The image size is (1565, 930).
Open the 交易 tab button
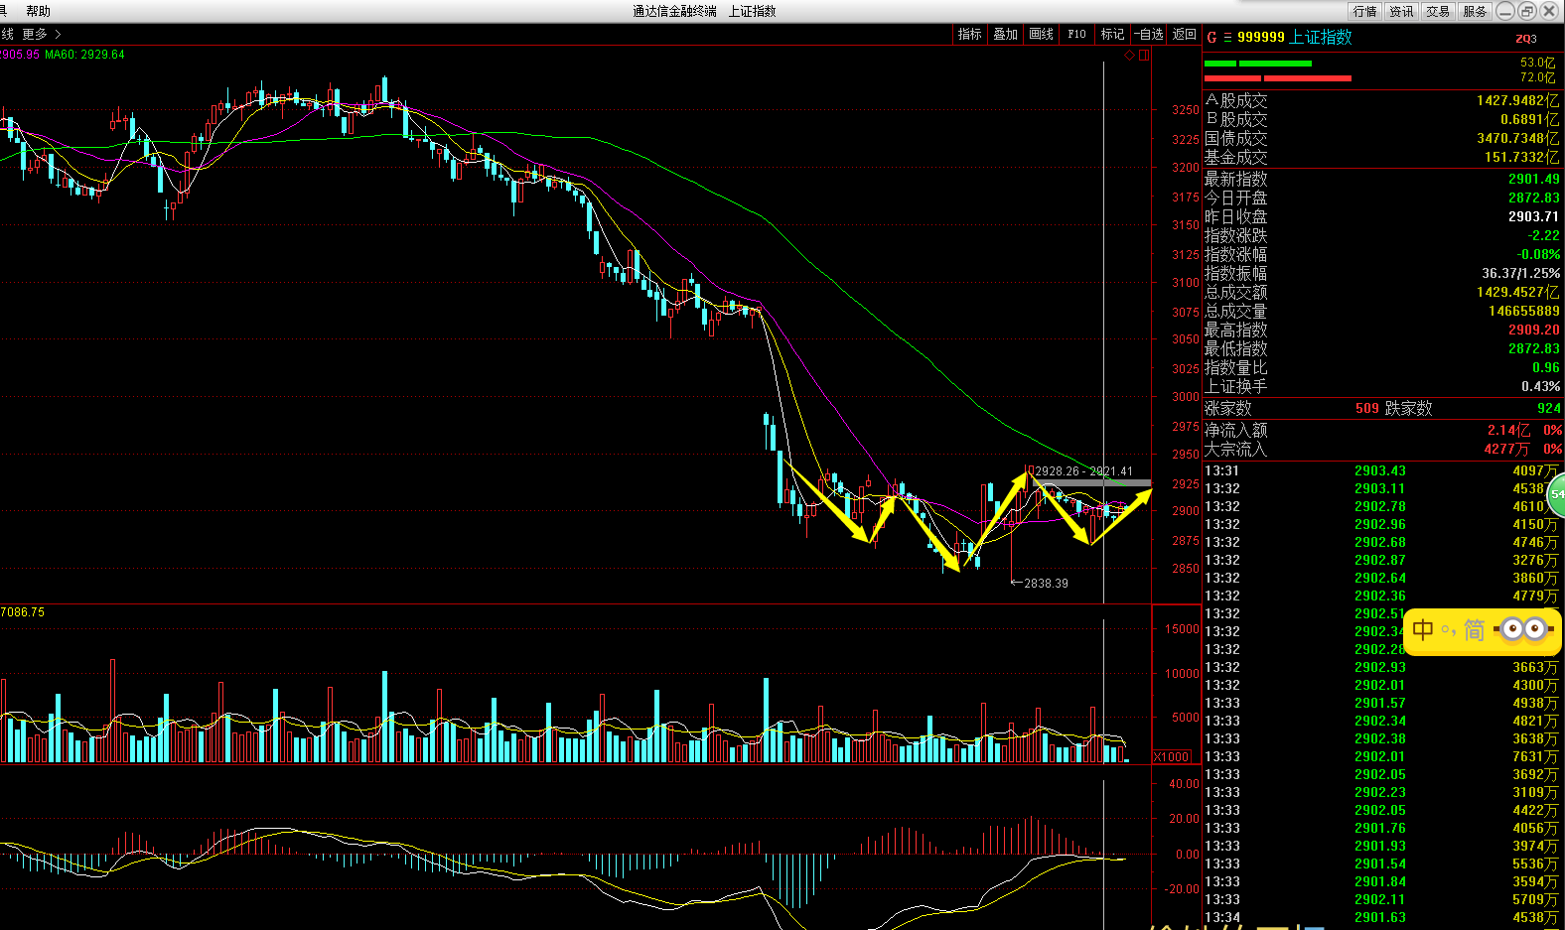coord(1438,11)
